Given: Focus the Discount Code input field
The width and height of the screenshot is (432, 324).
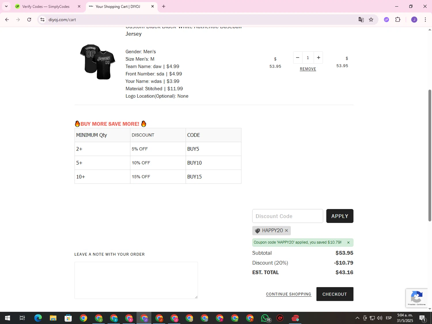Looking at the screenshot, I should click(287, 216).
